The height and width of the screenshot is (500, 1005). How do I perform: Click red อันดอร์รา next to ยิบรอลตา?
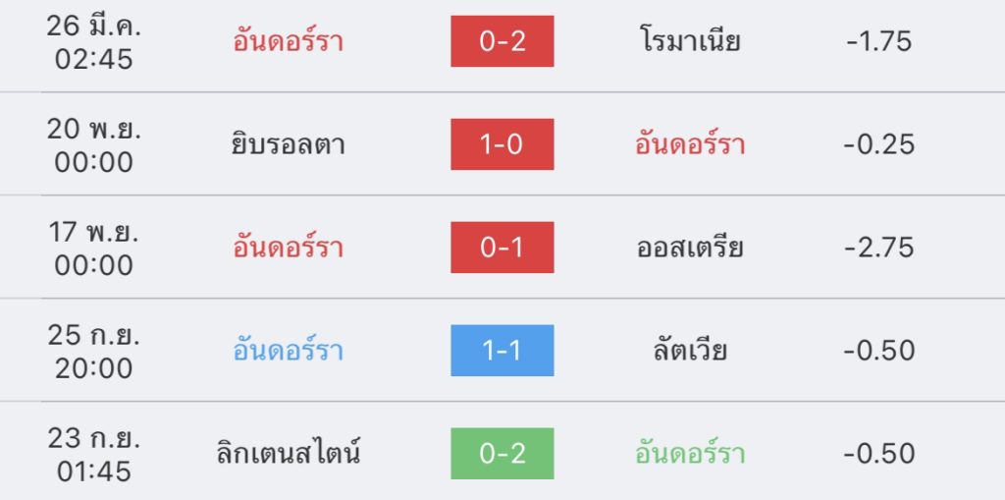click(690, 144)
